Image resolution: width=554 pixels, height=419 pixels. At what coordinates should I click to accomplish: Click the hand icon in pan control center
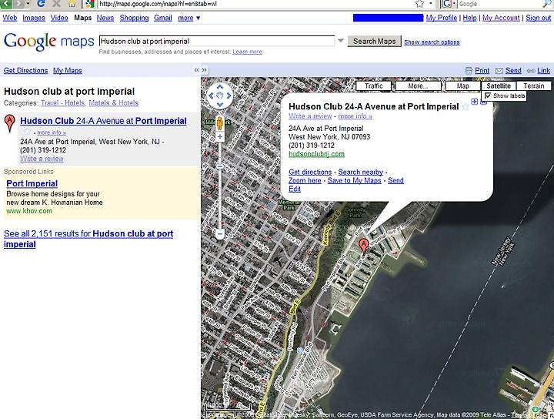click(x=220, y=96)
